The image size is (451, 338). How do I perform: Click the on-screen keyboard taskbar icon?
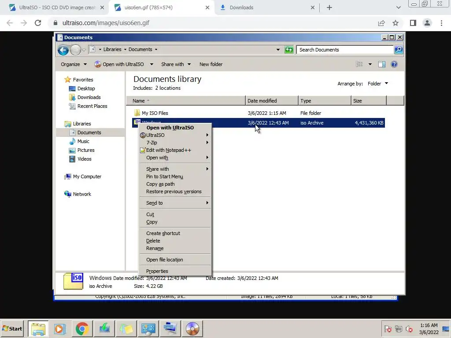170,329
